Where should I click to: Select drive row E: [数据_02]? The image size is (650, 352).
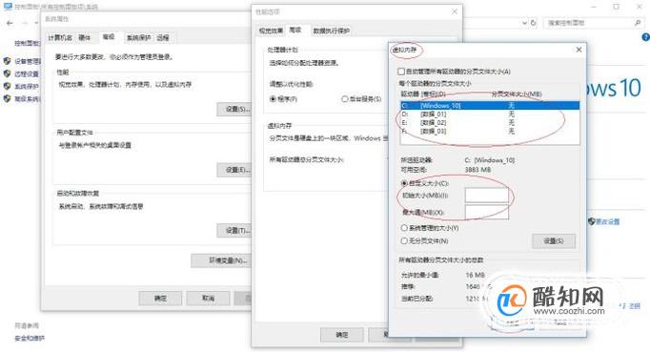(x=490, y=122)
